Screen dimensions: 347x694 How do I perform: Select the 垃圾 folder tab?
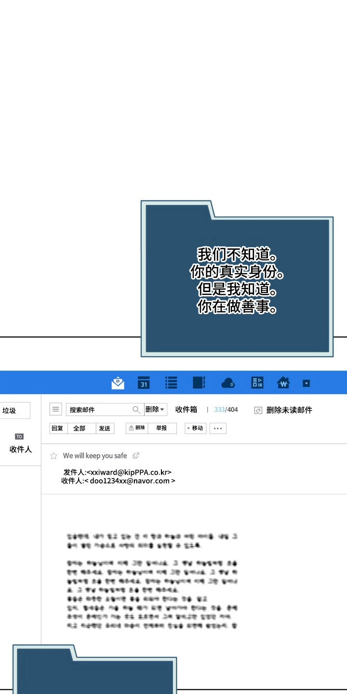(x=14, y=411)
